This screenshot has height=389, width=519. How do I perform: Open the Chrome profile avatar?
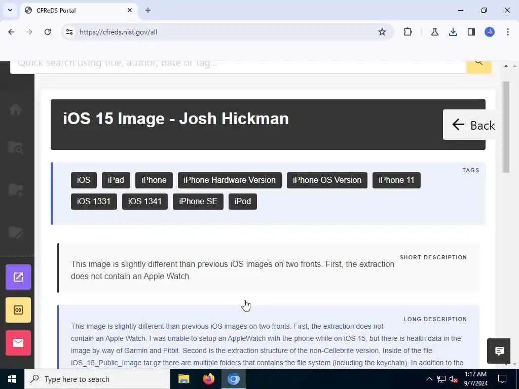pos(490,32)
